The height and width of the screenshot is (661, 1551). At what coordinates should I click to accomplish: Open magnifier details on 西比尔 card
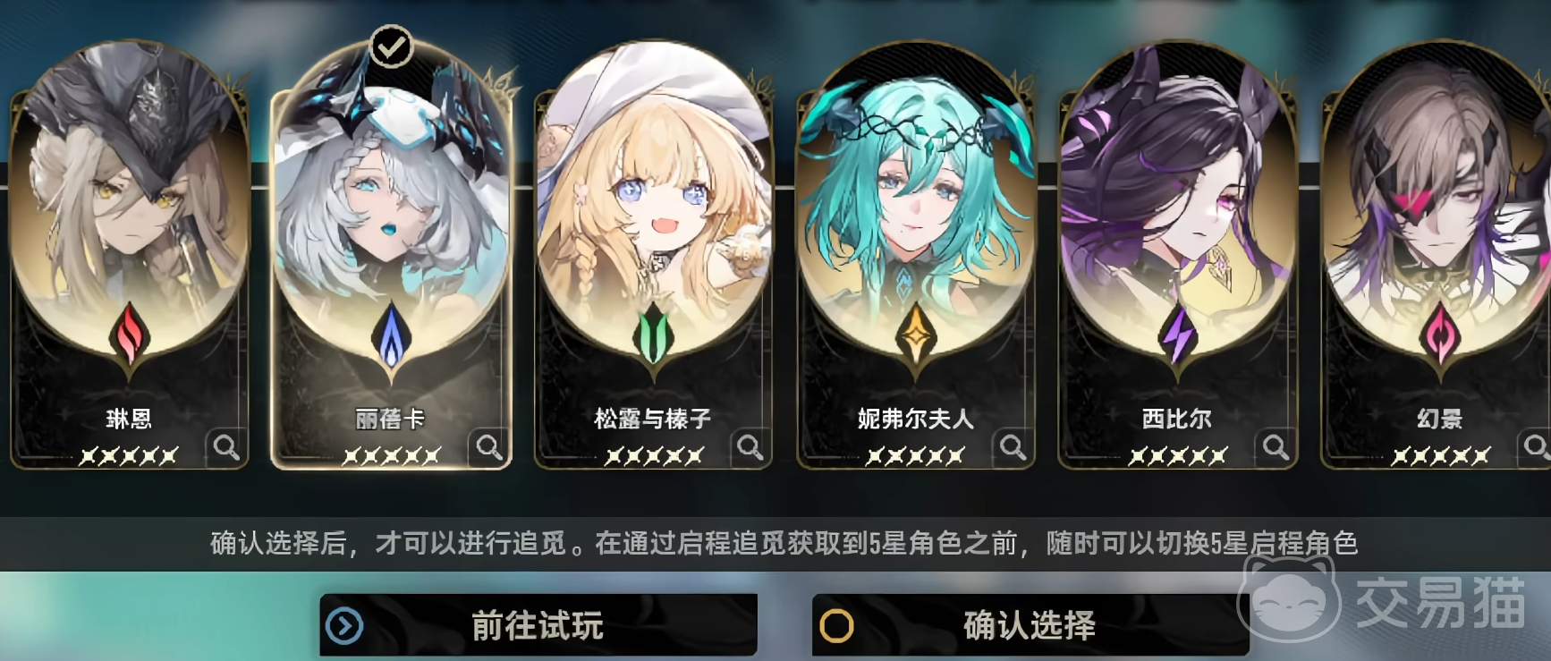(x=1276, y=446)
